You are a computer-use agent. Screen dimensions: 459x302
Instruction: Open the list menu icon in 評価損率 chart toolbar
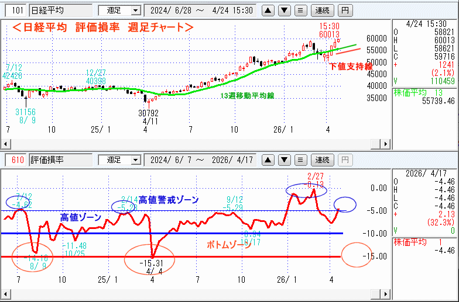coord(300,160)
